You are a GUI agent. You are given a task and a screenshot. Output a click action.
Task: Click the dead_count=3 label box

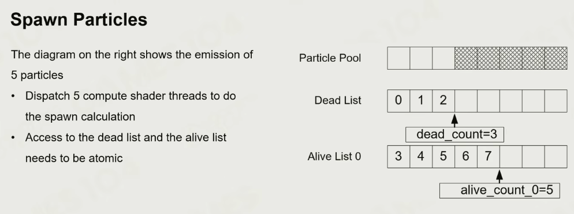pos(454,134)
